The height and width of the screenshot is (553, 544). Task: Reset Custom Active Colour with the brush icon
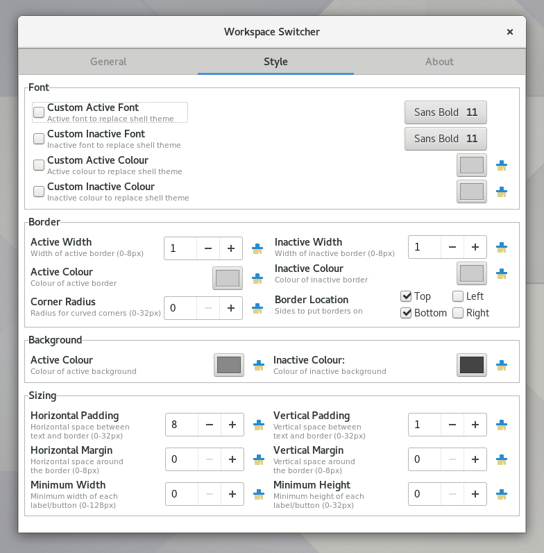[x=501, y=165]
